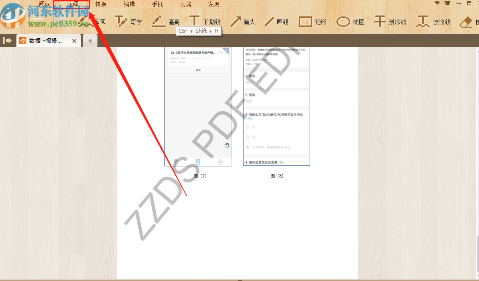Switch to the 阅读 tab
Viewport: 479px width, 281px height.
(x=44, y=4)
